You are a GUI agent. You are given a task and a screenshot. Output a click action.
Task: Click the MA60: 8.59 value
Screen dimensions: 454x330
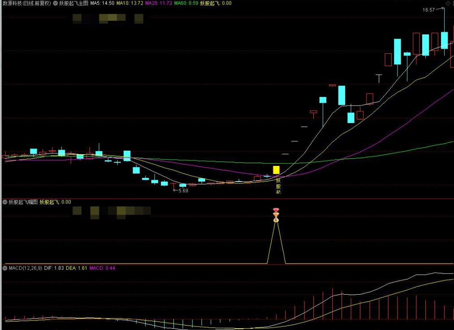click(186, 3)
